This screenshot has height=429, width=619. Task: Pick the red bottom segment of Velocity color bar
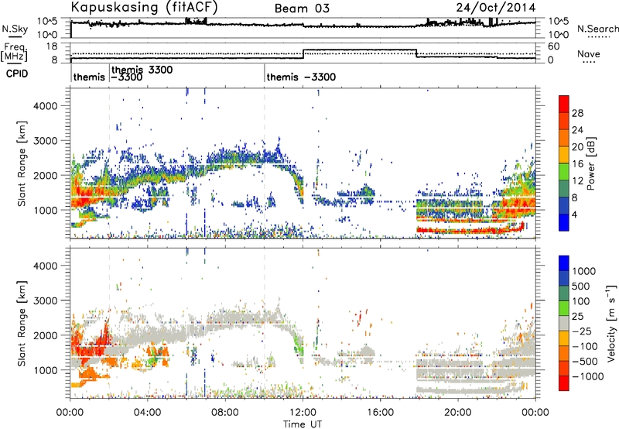(x=564, y=383)
